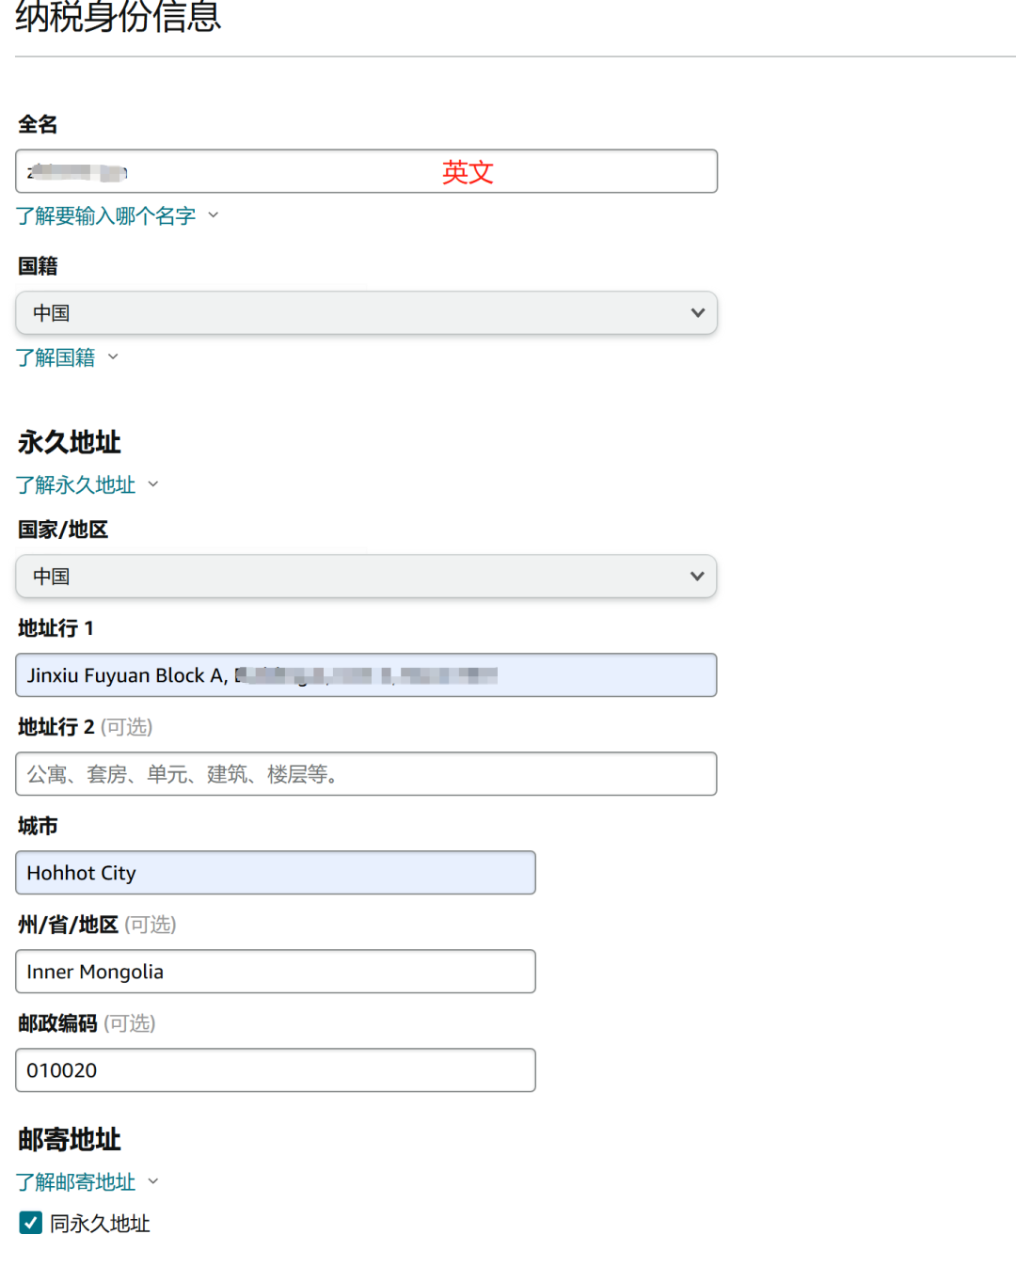The height and width of the screenshot is (1282, 1016).
Task: Expand 了解要输入哪个名字 help section
Action: pos(108,216)
